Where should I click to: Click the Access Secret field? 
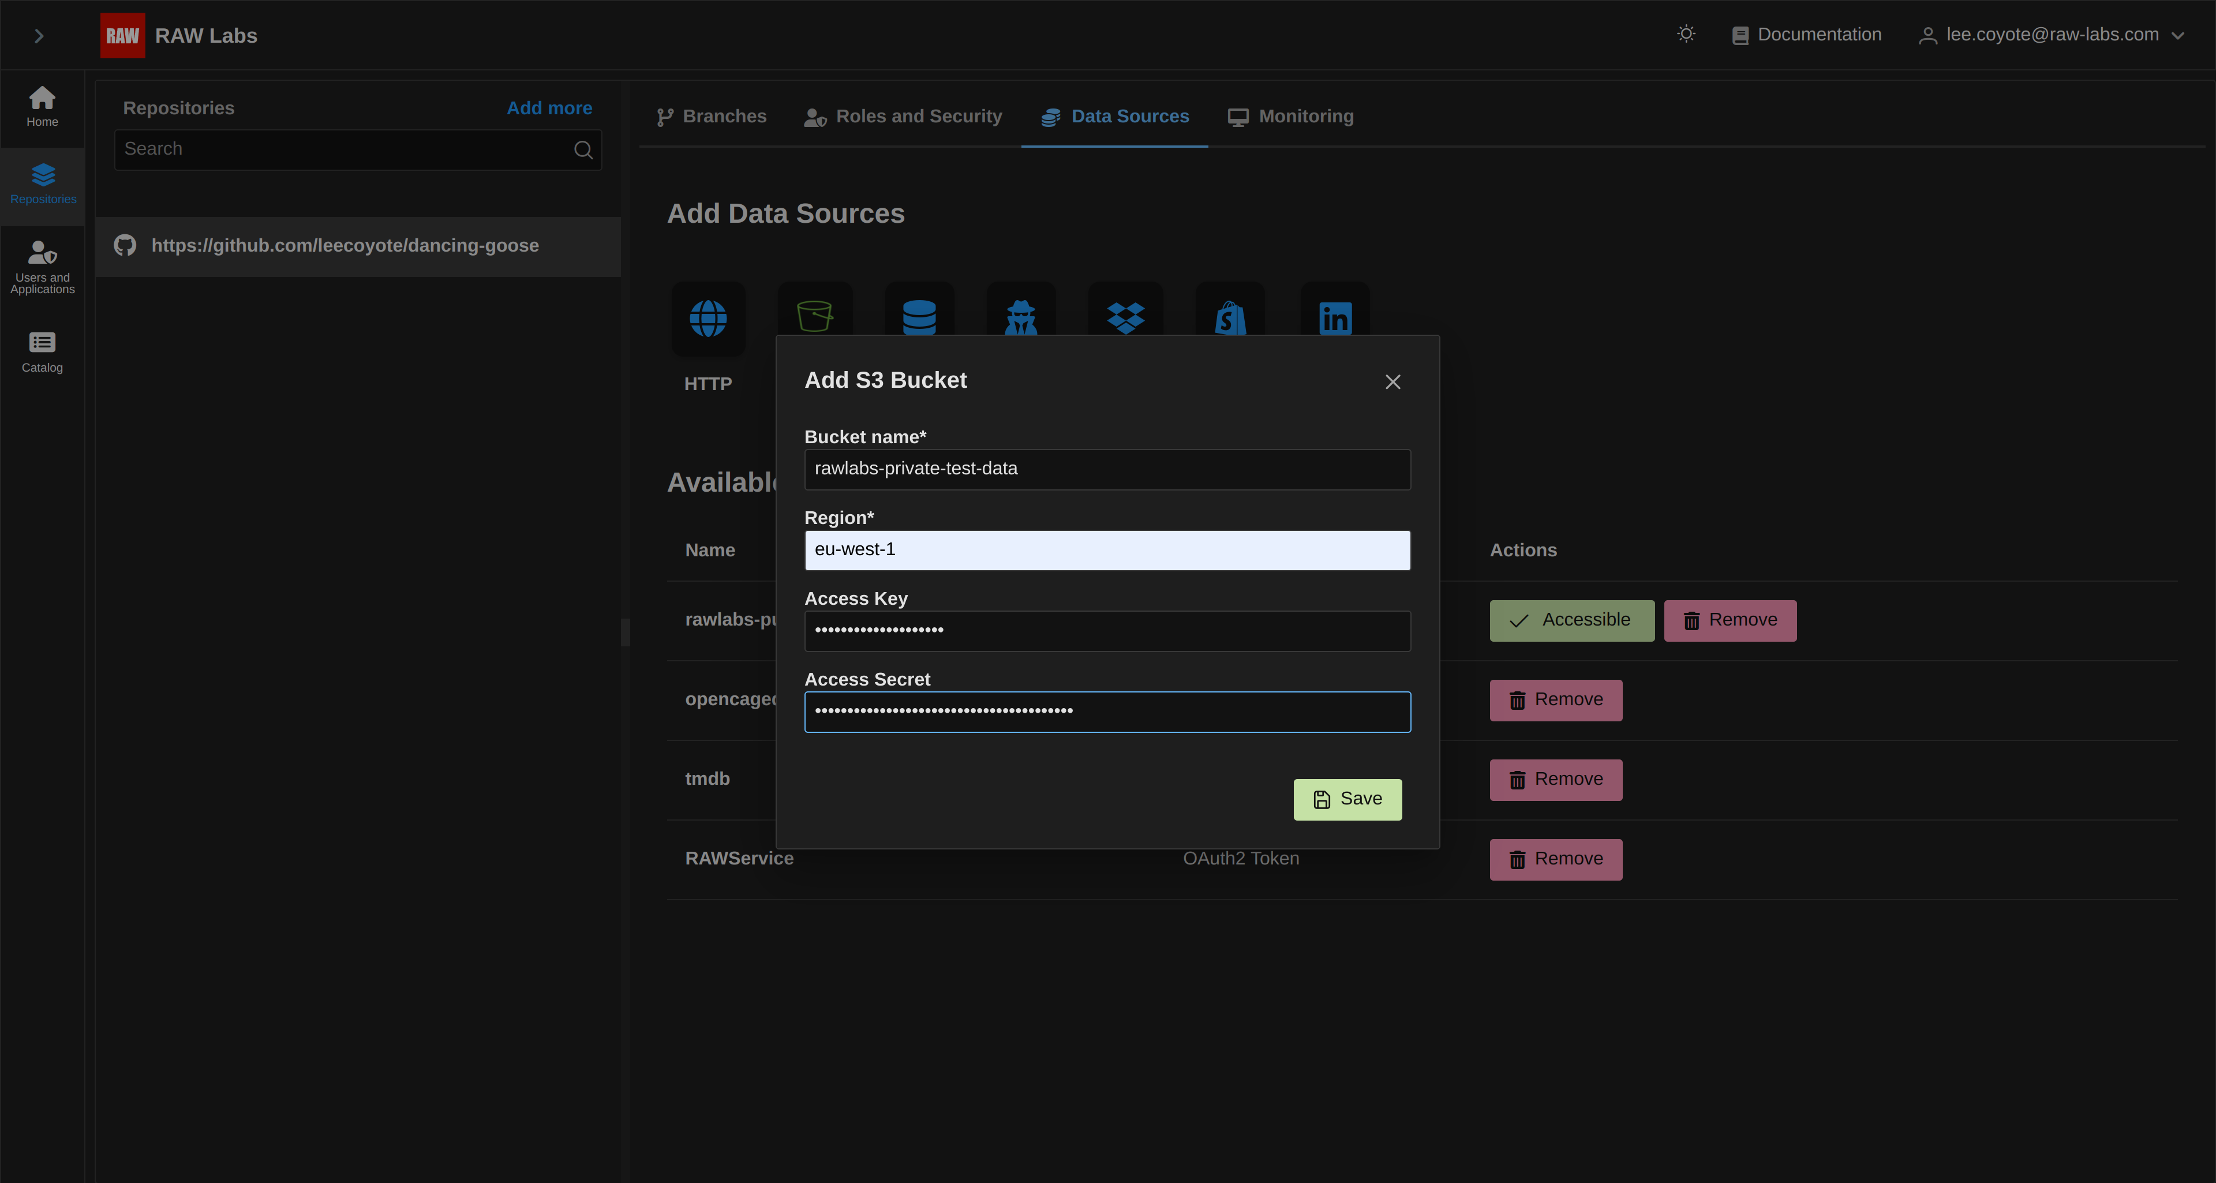pyautogui.click(x=1107, y=712)
